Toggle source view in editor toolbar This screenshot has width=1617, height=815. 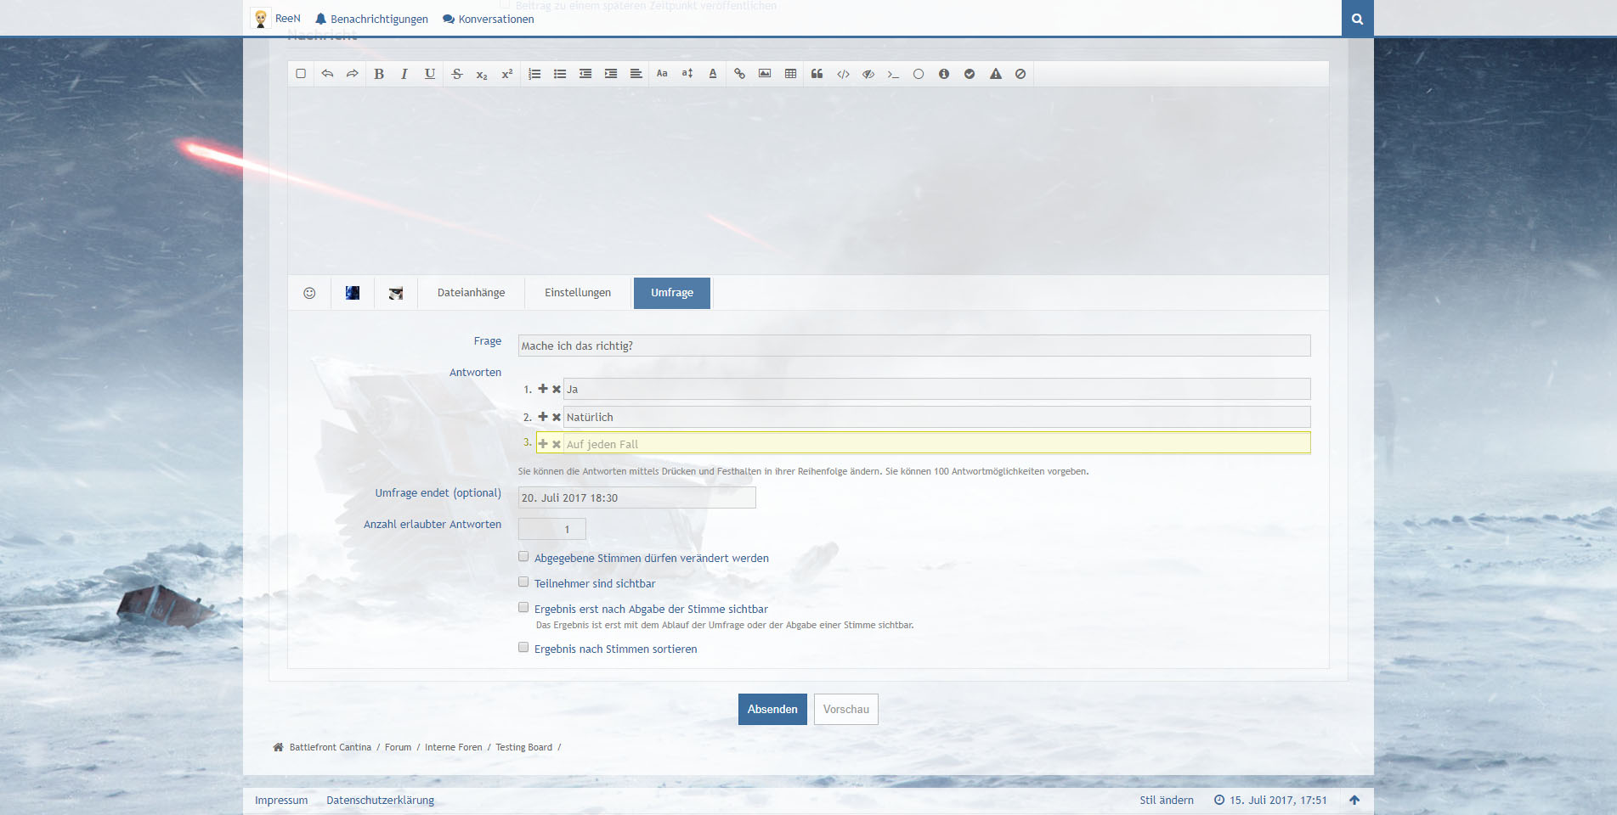tap(301, 74)
